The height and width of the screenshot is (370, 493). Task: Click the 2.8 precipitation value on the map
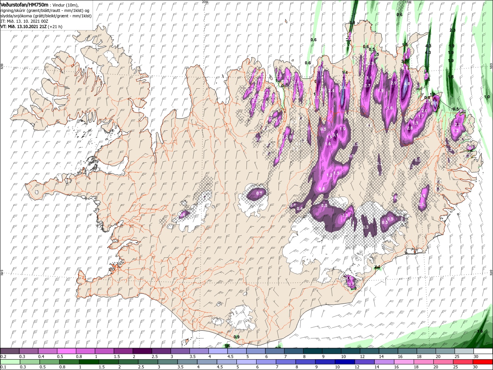click(x=410, y=128)
